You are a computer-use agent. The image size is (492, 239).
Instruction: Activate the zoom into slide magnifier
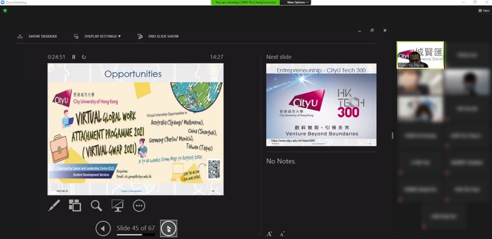pos(96,206)
